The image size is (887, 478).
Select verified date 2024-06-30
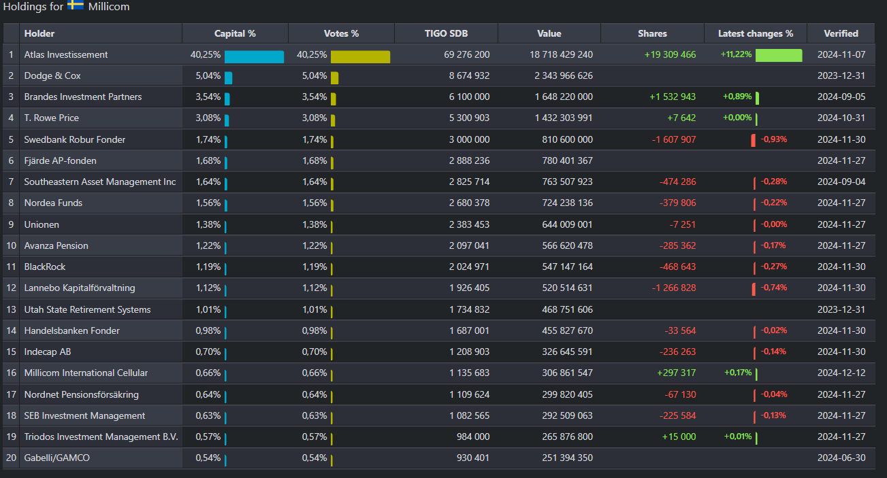pyautogui.click(x=841, y=458)
